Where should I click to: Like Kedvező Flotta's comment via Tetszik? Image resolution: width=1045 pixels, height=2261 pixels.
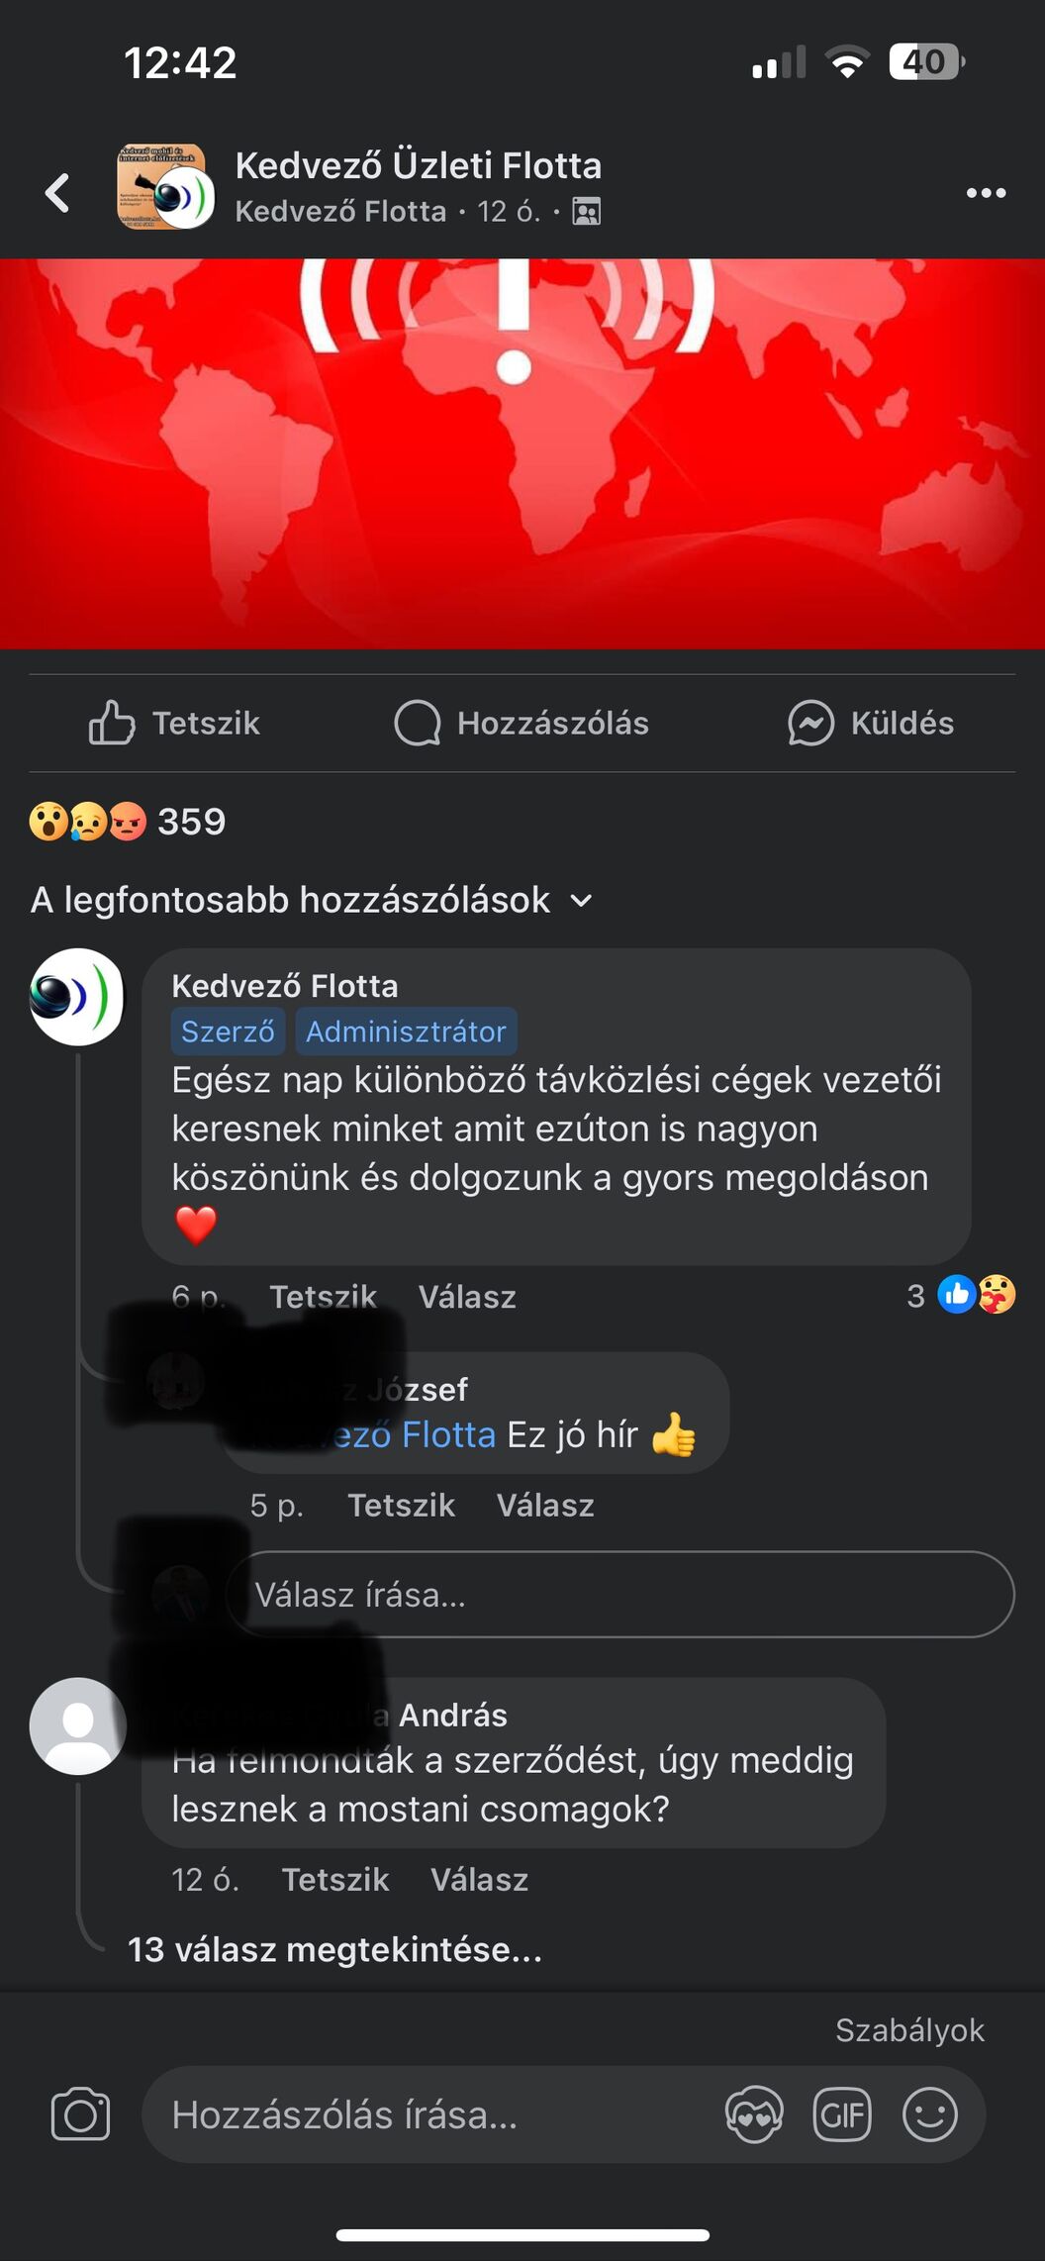coord(323,1296)
